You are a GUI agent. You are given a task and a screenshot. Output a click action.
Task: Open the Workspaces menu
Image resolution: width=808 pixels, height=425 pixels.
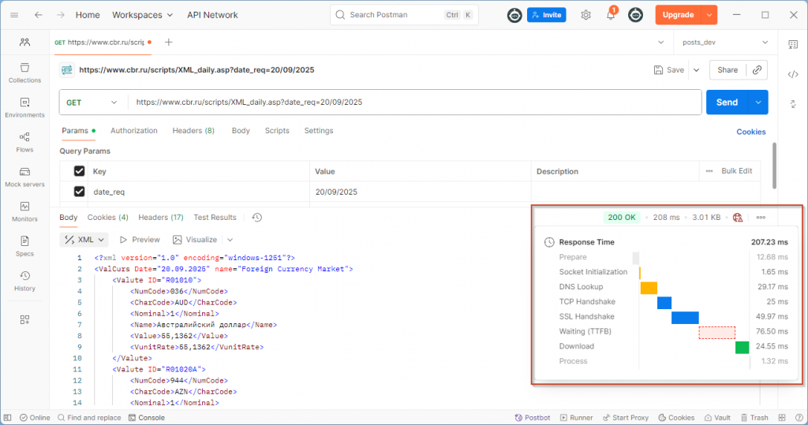[x=142, y=15]
